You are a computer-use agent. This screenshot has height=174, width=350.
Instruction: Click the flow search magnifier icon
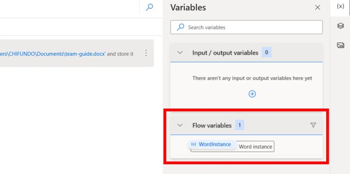point(149,7)
